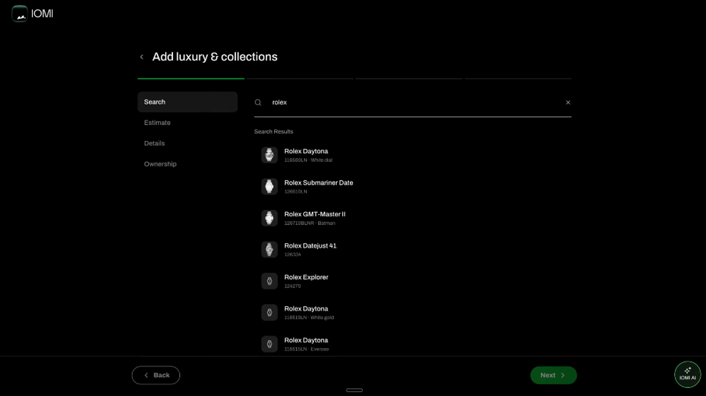The height and width of the screenshot is (396, 706).
Task: Click the IOMI logo icon
Action: pyautogui.click(x=19, y=14)
